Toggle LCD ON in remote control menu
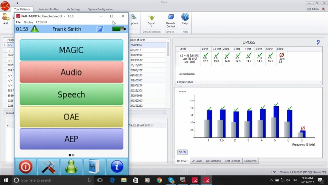The width and height of the screenshot is (328, 185). (41, 22)
